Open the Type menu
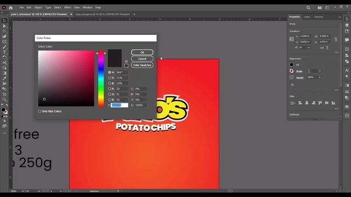This screenshot has width=351, height=197. point(48,7)
